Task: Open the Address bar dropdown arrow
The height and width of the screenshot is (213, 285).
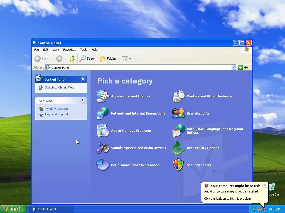Action: [234, 68]
